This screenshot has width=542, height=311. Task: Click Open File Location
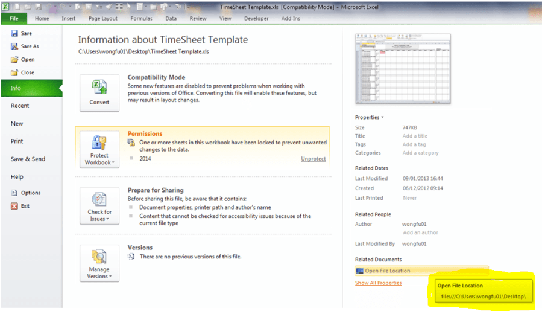point(387,271)
